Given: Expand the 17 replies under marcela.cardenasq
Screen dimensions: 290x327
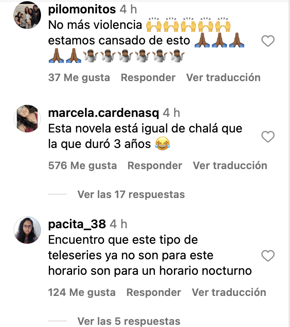Looking at the screenshot, I should [x=131, y=195].
